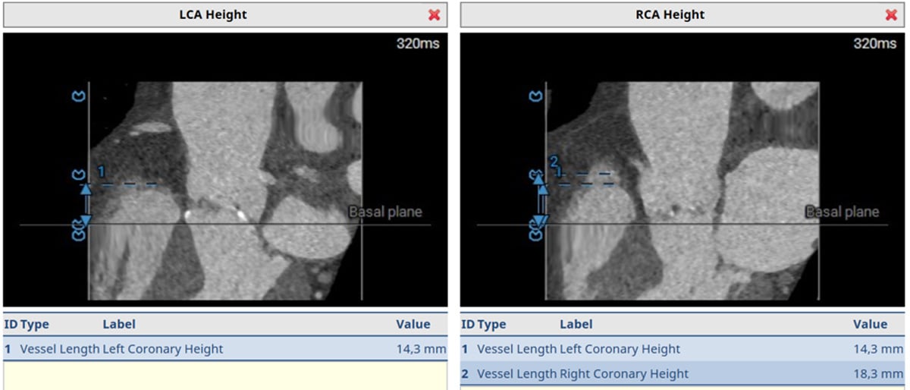Viewport: 910px width, 390px height.
Task: Click lowest marker icon in RCA Height view
Action: coord(536,234)
